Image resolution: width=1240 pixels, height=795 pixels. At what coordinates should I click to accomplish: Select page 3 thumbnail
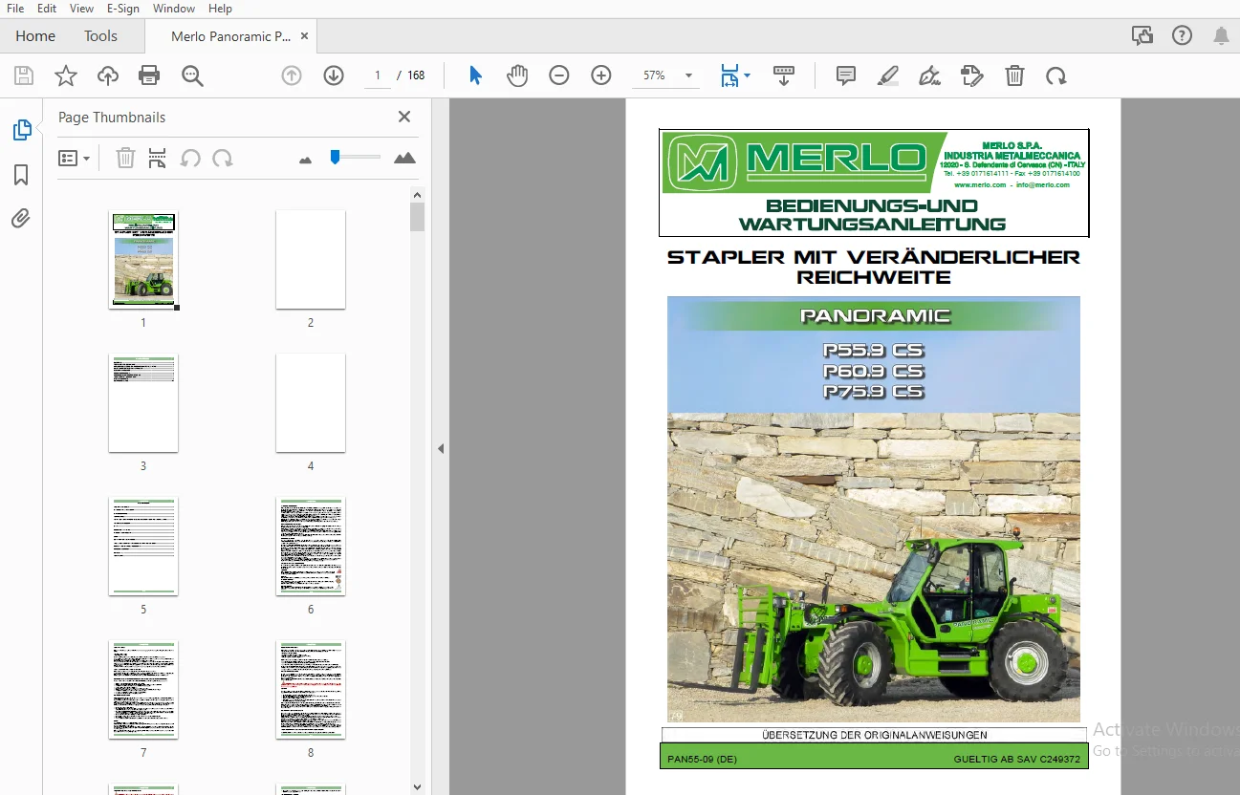coord(143,402)
